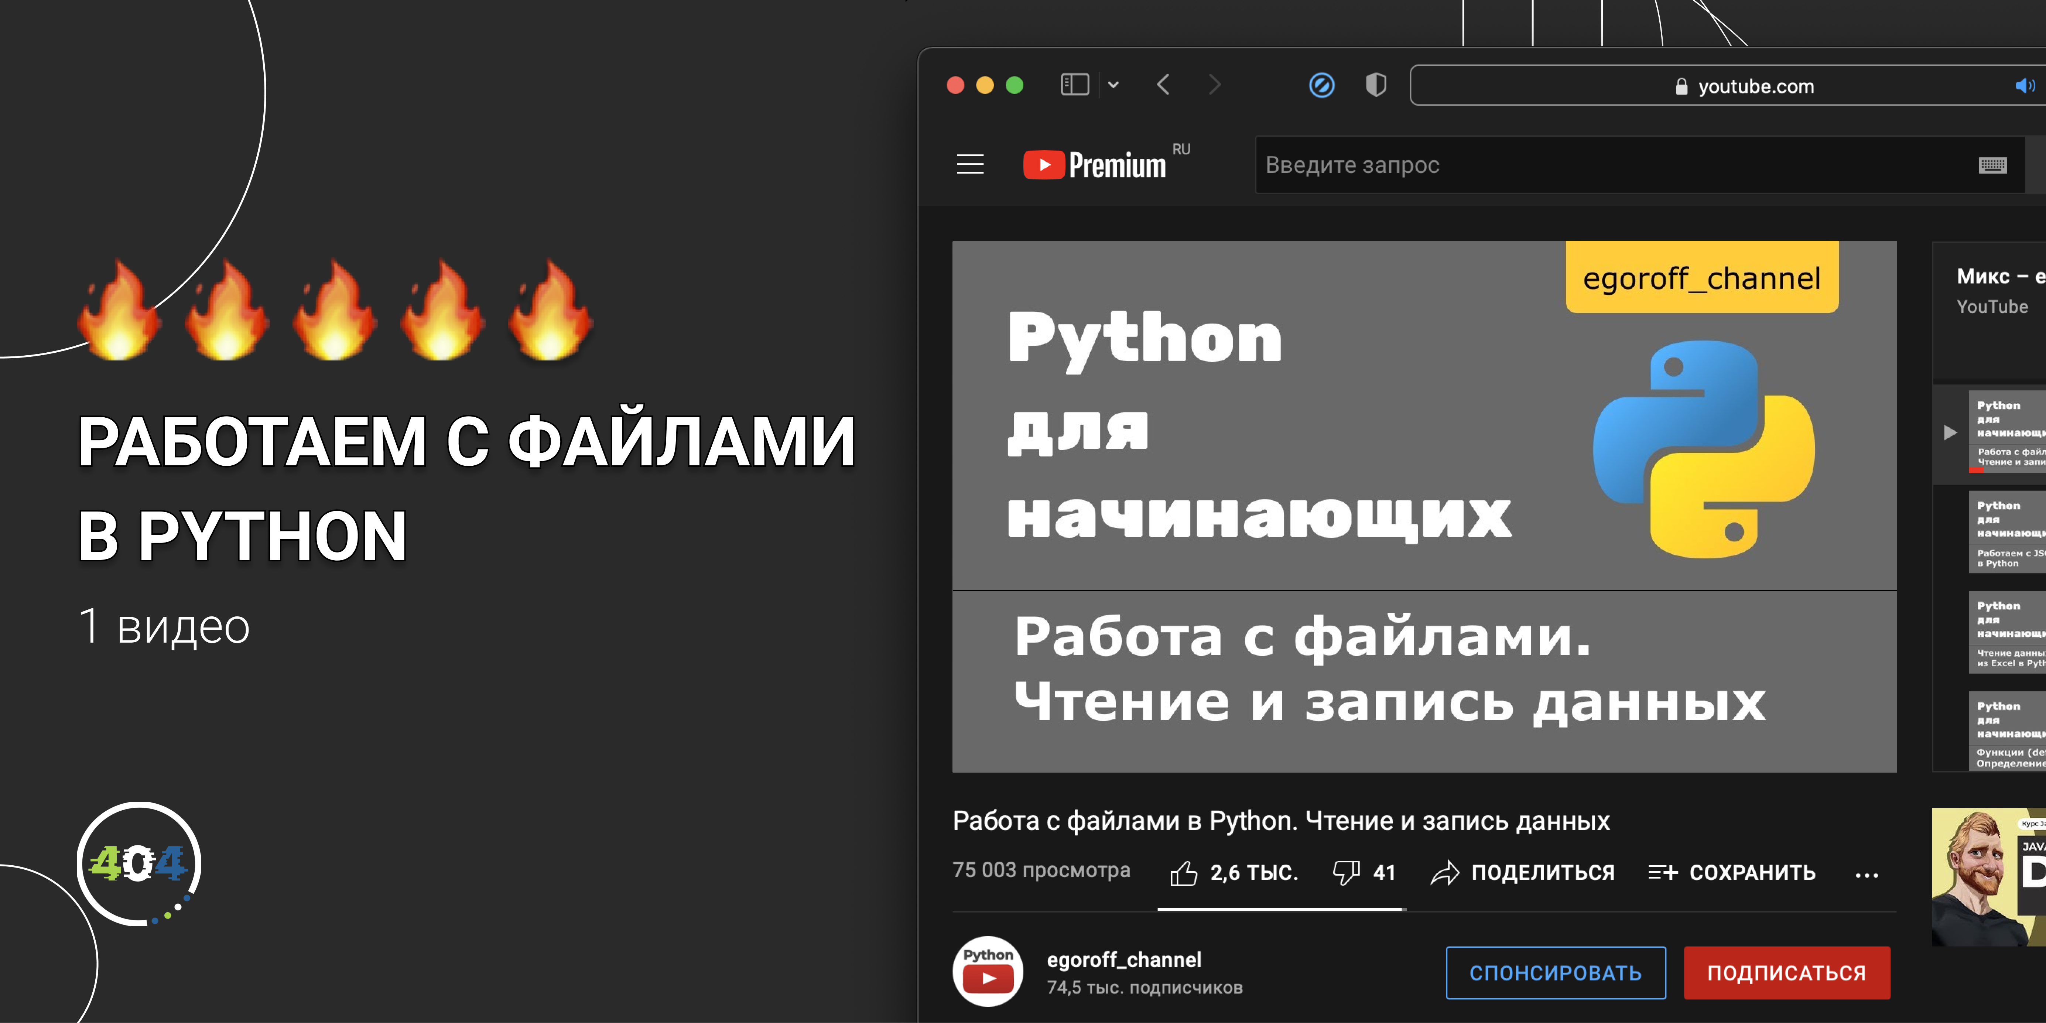This screenshot has width=2046, height=1023.
Task: Open the YouTube hamburger menu
Action: (x=970, y=164)
